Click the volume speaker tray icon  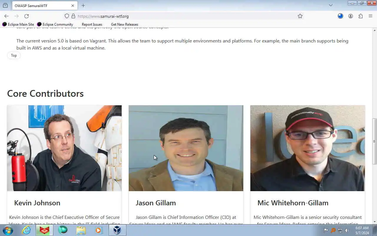click(x=347, y=230)
